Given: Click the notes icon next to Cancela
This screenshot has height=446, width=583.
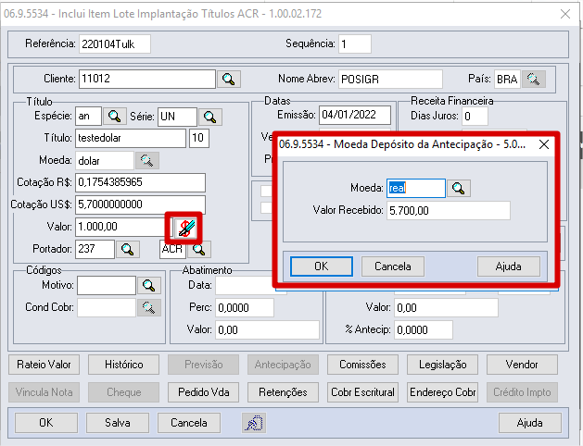Looking at the screenshot, I should pos(254,423).
